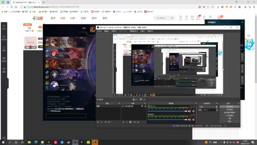Toggle the Audio Mixer dock pop-out icon

click(x=196, y=103)
